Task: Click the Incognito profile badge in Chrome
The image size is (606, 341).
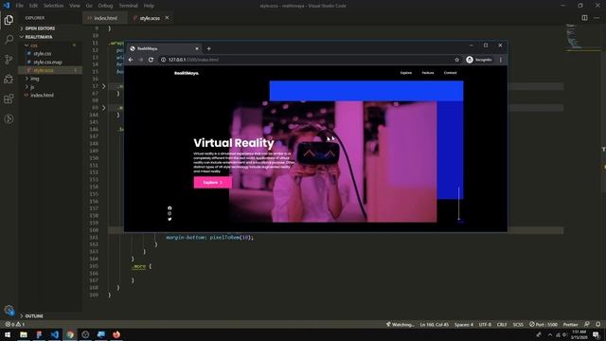Action: point(479,60)
